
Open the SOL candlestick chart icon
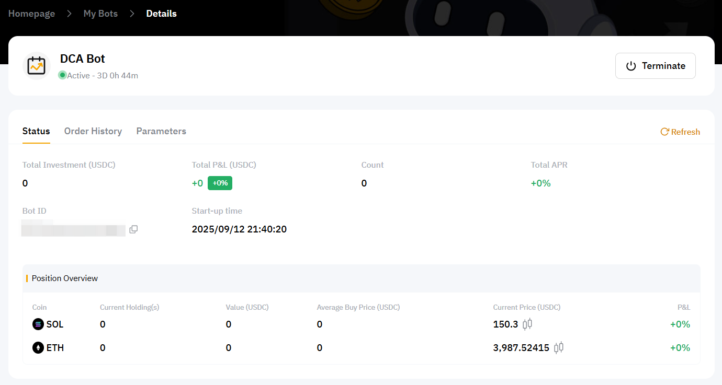coord(527,324)
